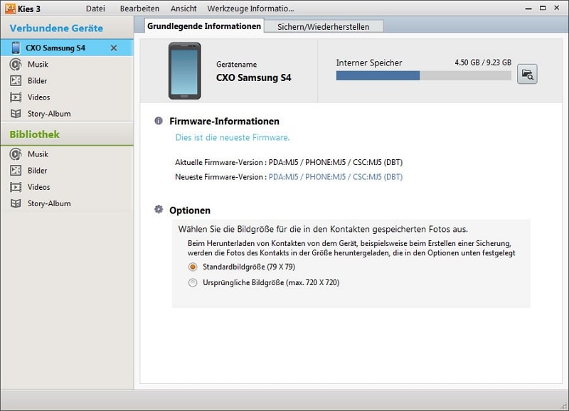Close the Kies 3 window
Image resolution: width=569 pixels, height=411 pixels.
tap(557, 8)
